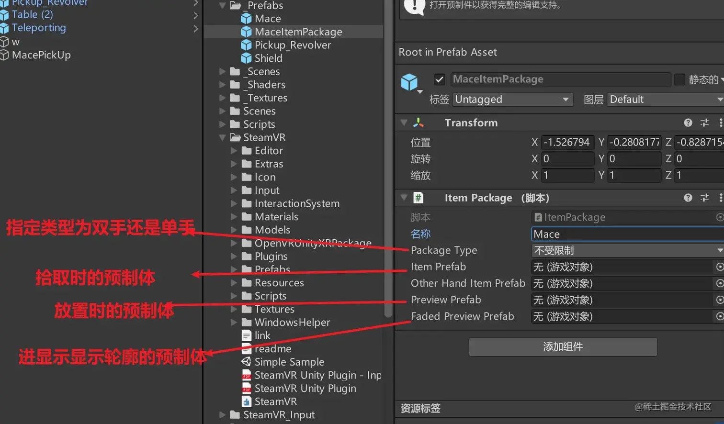This screenshot has height=424, width=724.
Task: Click the Item Prefab object field
Action: 622,267
